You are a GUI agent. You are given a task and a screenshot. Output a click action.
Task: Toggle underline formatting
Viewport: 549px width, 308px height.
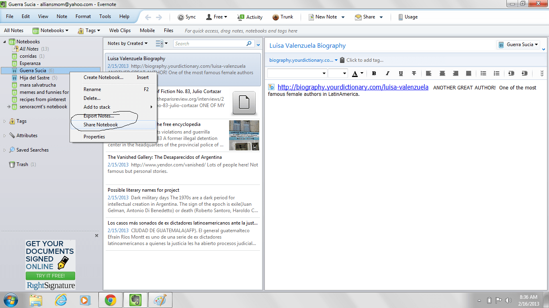401,73
